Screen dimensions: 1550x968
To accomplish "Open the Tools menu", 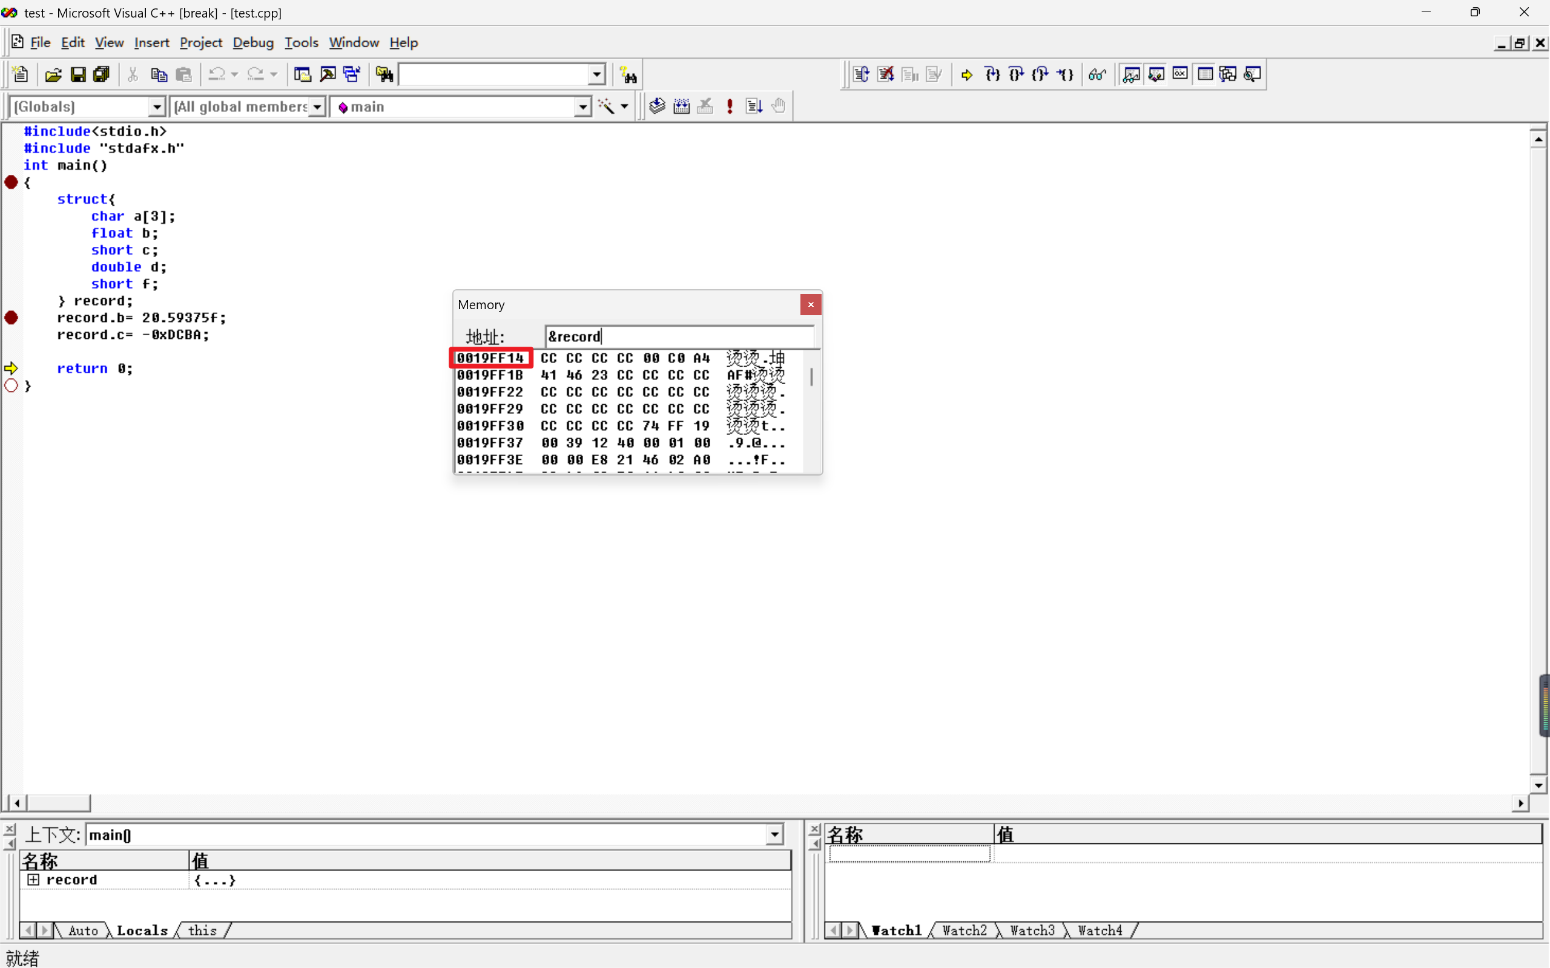I will coord(301,42).
